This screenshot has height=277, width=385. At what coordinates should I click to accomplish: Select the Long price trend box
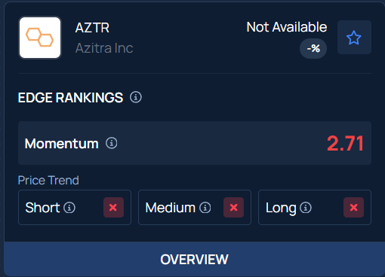pyautogui.click(x=315, y=207)
